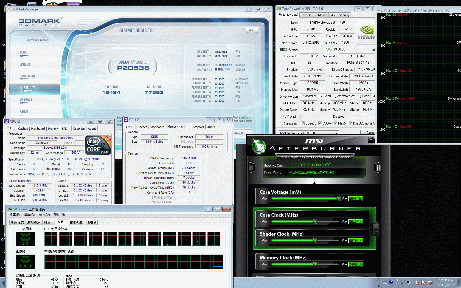
Task: Click the Core Clock slider handle in Afterburner
Action: pos(315,221)
